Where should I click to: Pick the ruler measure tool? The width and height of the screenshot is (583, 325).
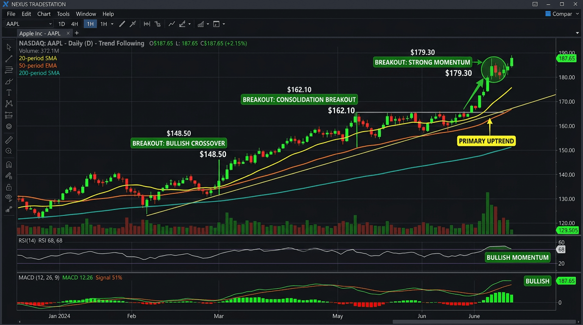click(x=8, y=140)
